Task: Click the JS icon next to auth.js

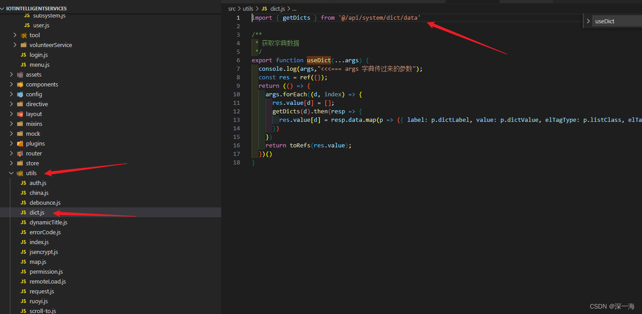Action: pyautogui.click(x=23, y=183)
